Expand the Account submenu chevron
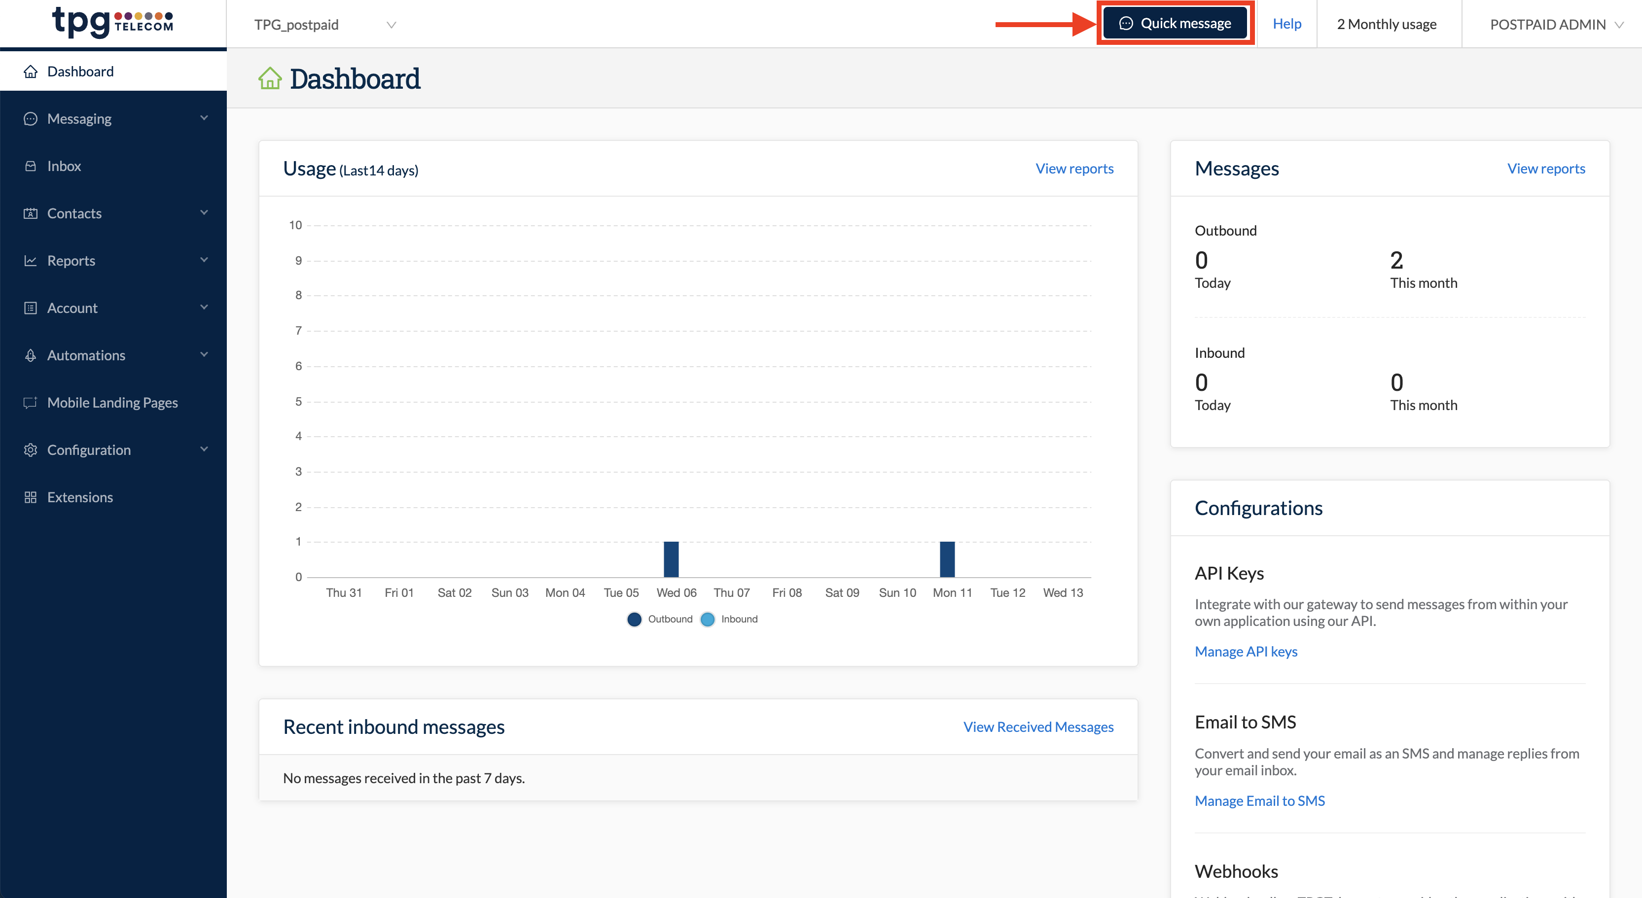The image size is (1642, 898). click(204, 307)
